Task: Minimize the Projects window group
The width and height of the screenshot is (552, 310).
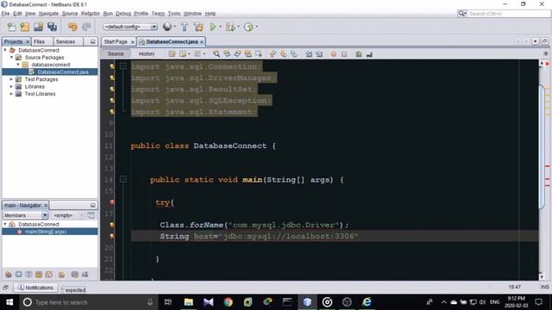Action: point(92,42)
